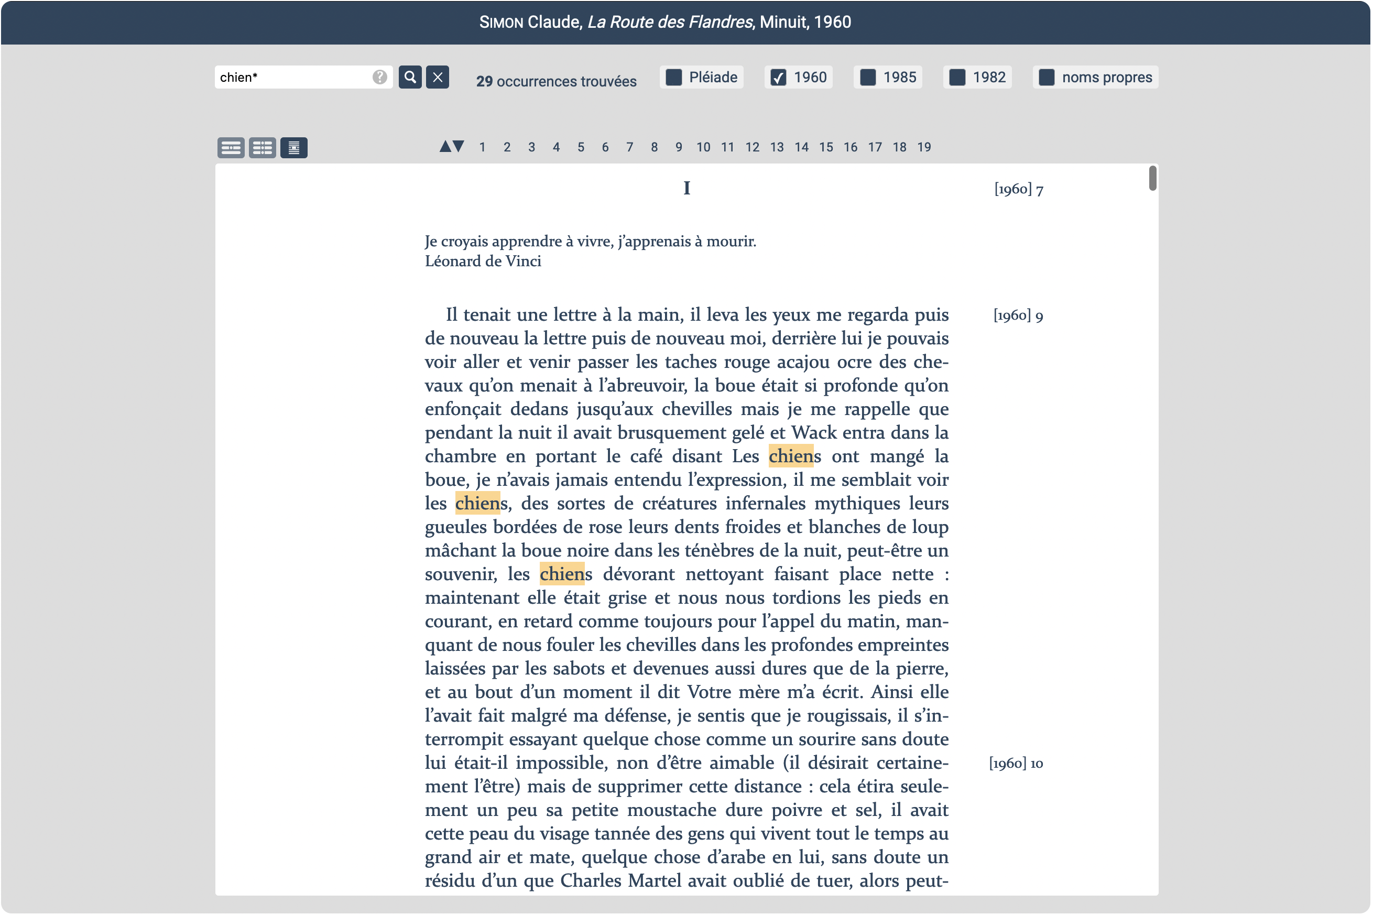Image resolution: width=1373 pixels, height=915 pixels.
Task: Enable the Pléiade edition checkbox
Action: pyautogui.click(x=674, y=77)
